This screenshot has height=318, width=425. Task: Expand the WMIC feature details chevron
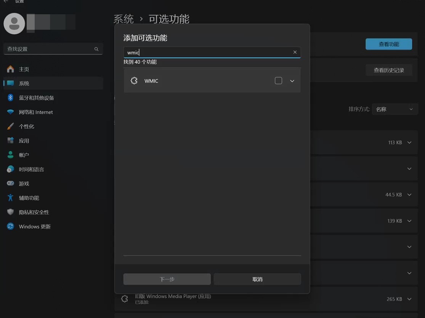292,81
